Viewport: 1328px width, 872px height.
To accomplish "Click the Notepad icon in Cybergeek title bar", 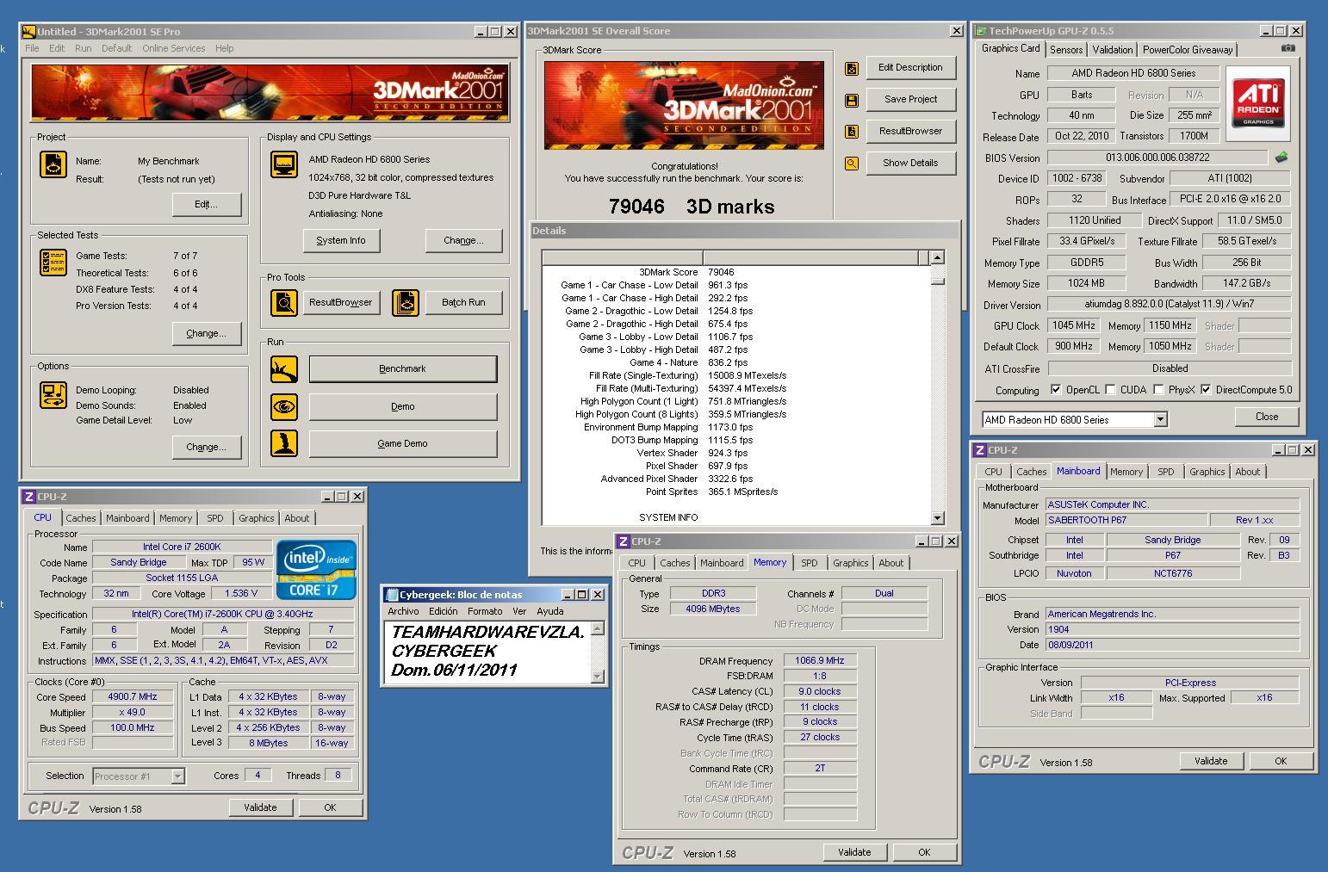I will coord(392,595).
